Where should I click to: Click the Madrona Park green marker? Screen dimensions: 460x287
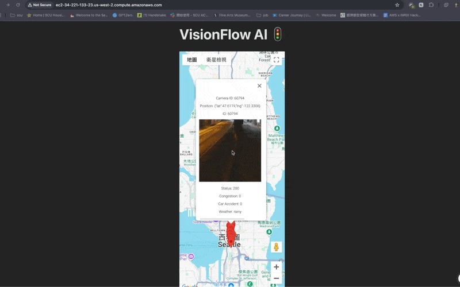click(x=269, y=232)
